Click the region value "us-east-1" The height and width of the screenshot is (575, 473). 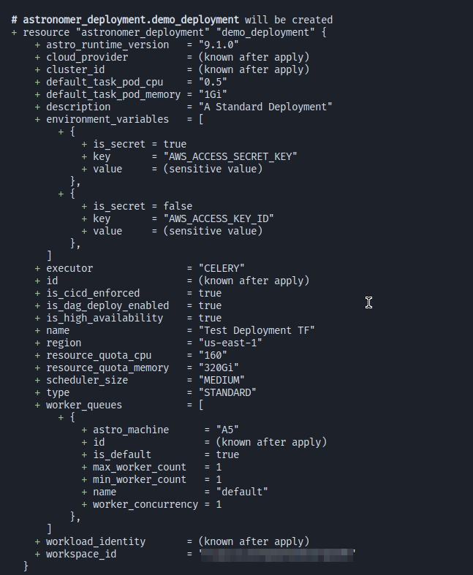tap(231, 343)
